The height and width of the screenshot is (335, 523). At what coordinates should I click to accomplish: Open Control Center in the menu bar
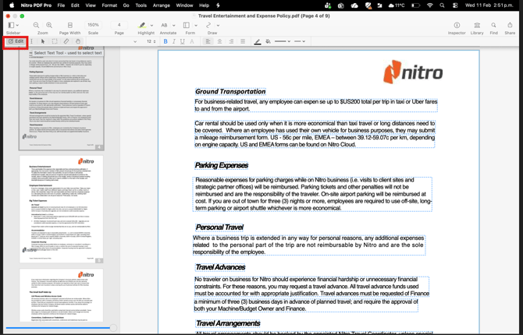pyautogui.click(x=455, y=5)
